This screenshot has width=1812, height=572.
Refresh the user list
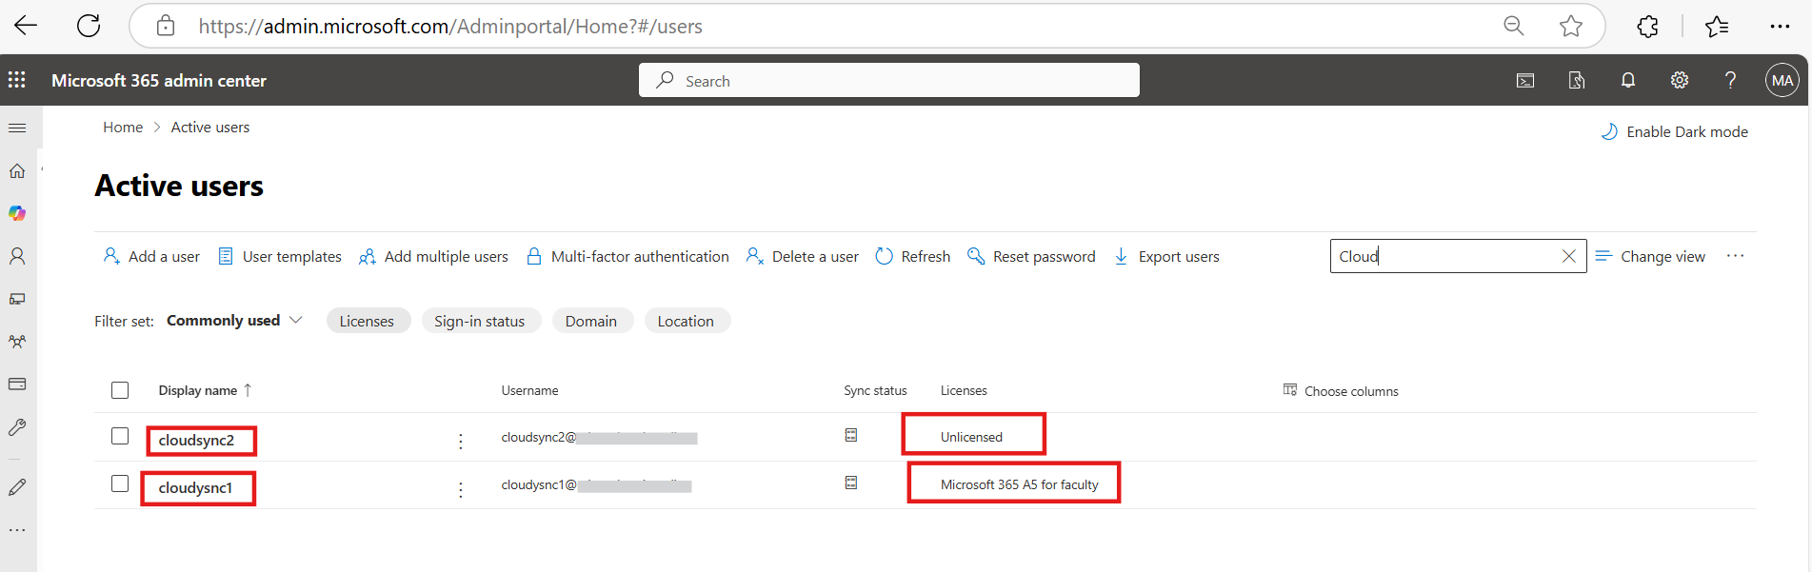tap(912, 256)
